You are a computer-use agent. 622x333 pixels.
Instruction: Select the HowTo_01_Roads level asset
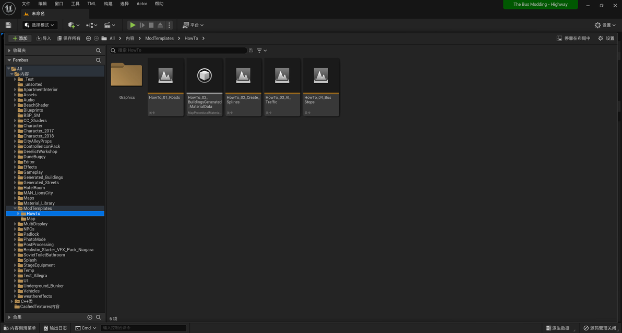165,87
